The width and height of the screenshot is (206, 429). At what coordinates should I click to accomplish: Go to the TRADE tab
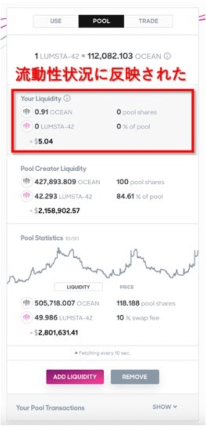coord(148,21)
